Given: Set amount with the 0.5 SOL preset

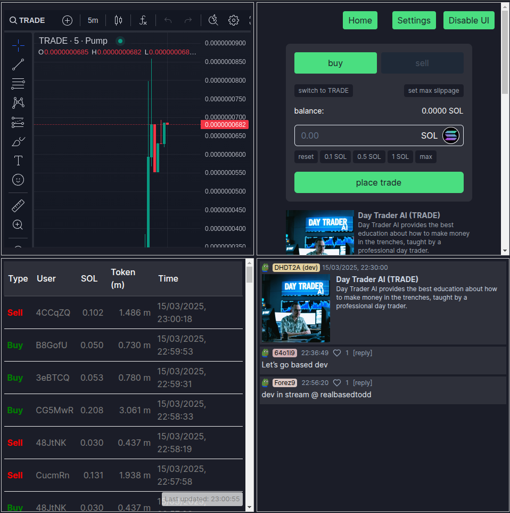Looking at the screenshot, I should [369, 156].
